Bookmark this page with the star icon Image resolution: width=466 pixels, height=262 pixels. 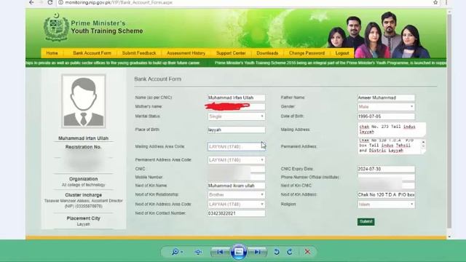pos(435,2)
